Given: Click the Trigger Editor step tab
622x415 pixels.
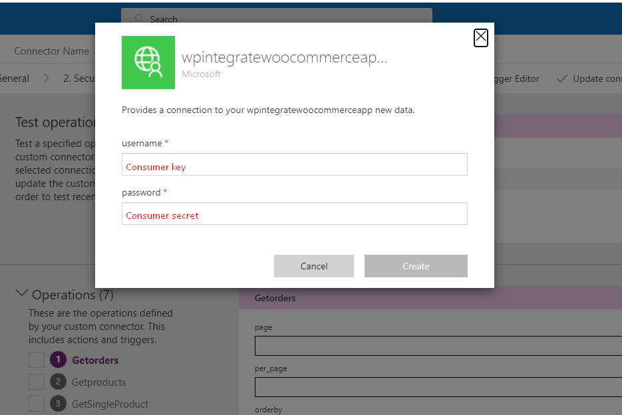Looking at the screenshot, I should (x=517, y=78).
